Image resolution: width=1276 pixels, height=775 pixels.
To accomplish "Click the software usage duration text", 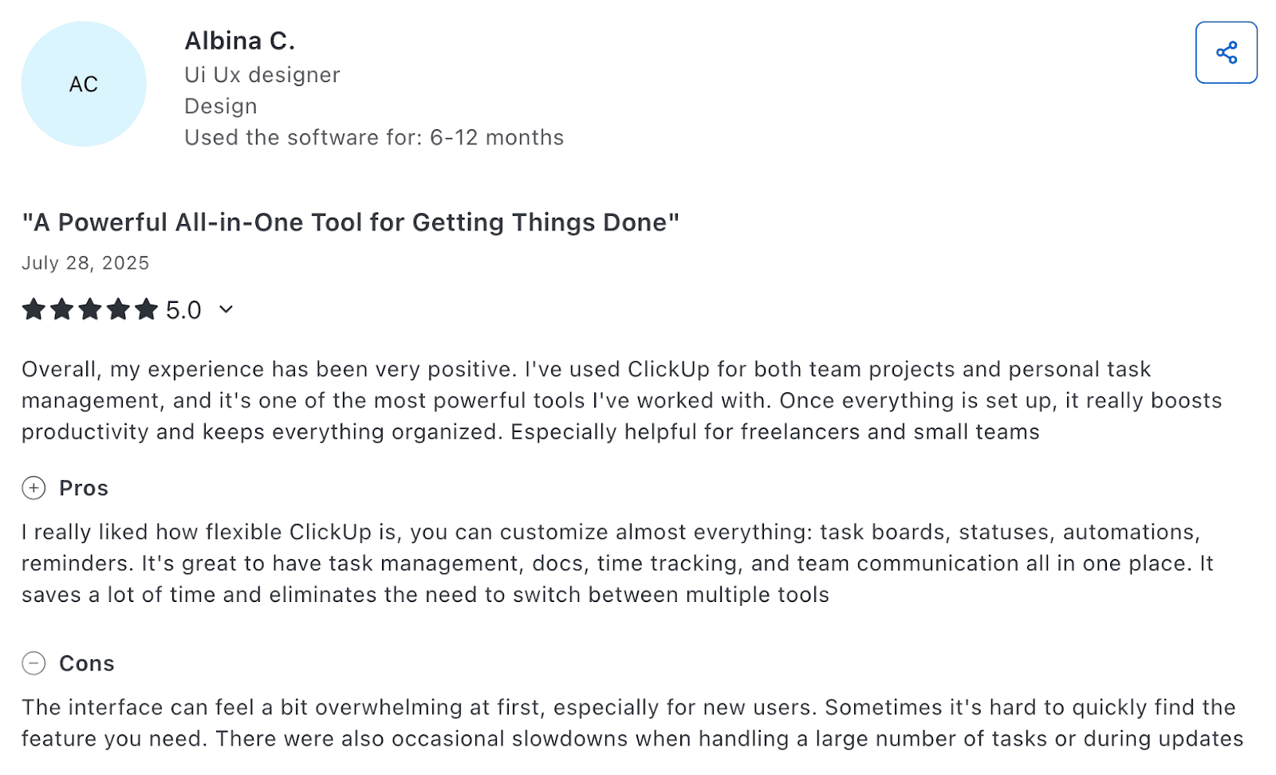I will [x=374, y=138].
